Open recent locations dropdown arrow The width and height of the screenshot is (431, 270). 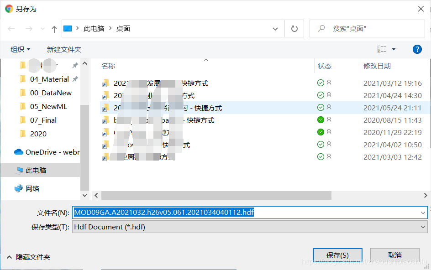coord(42,29)
